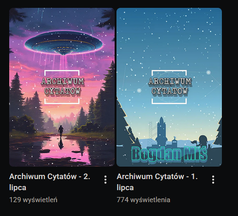Open three-dot menu for "Archiwum Cytatów - 2. lipca"

click(x=105, y=180)
